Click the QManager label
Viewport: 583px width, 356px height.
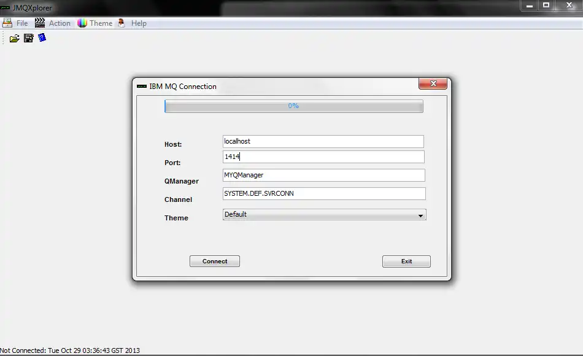pyautogui.click(x=182, y=181)
